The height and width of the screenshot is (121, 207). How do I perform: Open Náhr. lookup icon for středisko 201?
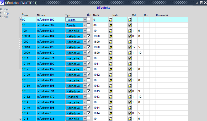(x=130, y=42)
